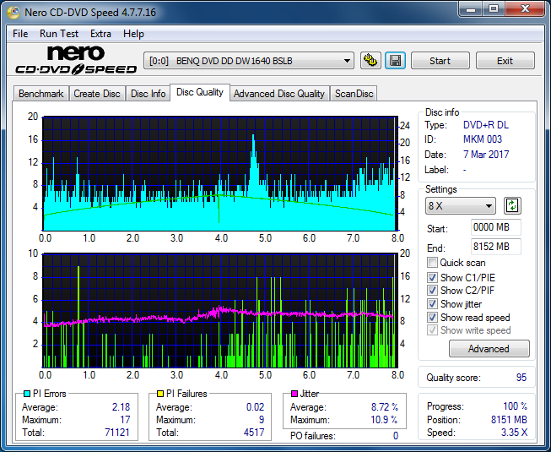551x452 pixels.
Task: Open the File menu
Action: pos(20,34)
